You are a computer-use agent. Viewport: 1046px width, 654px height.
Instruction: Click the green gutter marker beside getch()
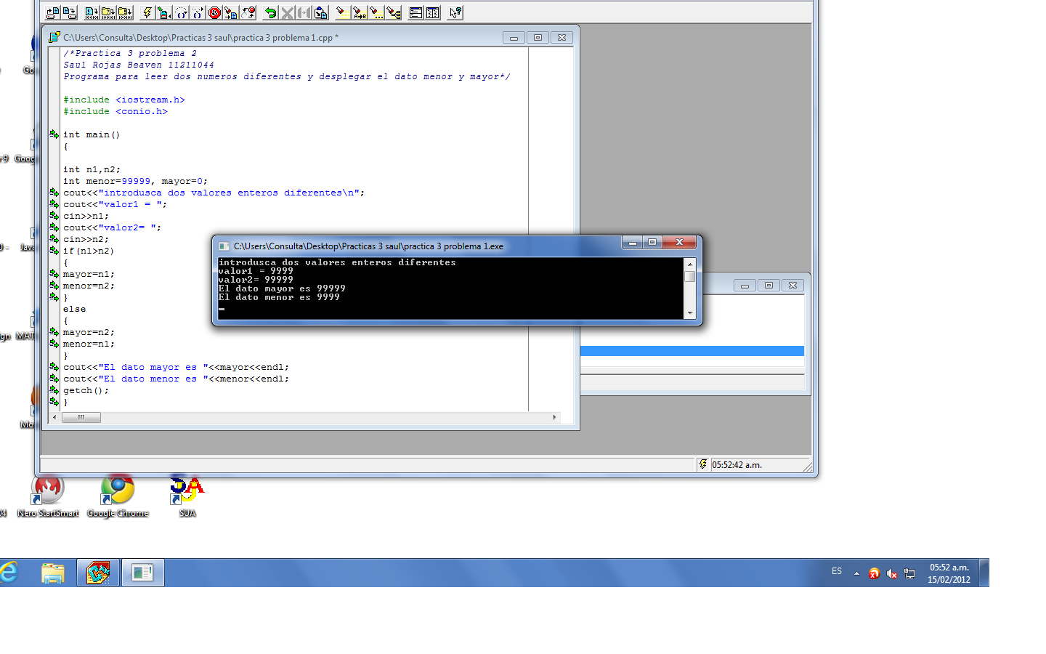54,390
